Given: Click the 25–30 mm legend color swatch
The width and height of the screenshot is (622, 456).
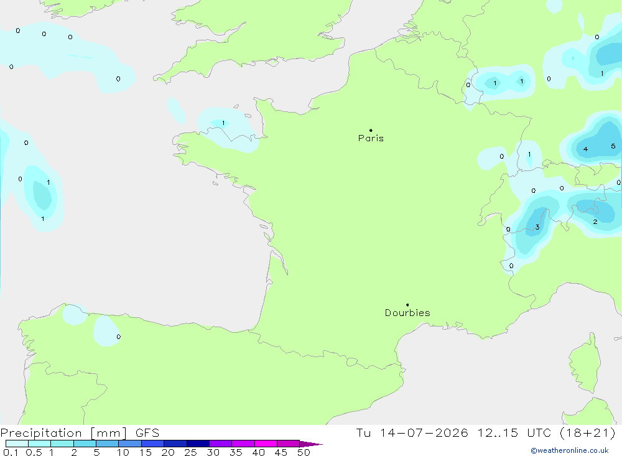Looking at the screenshot, I should click(198, 444).
